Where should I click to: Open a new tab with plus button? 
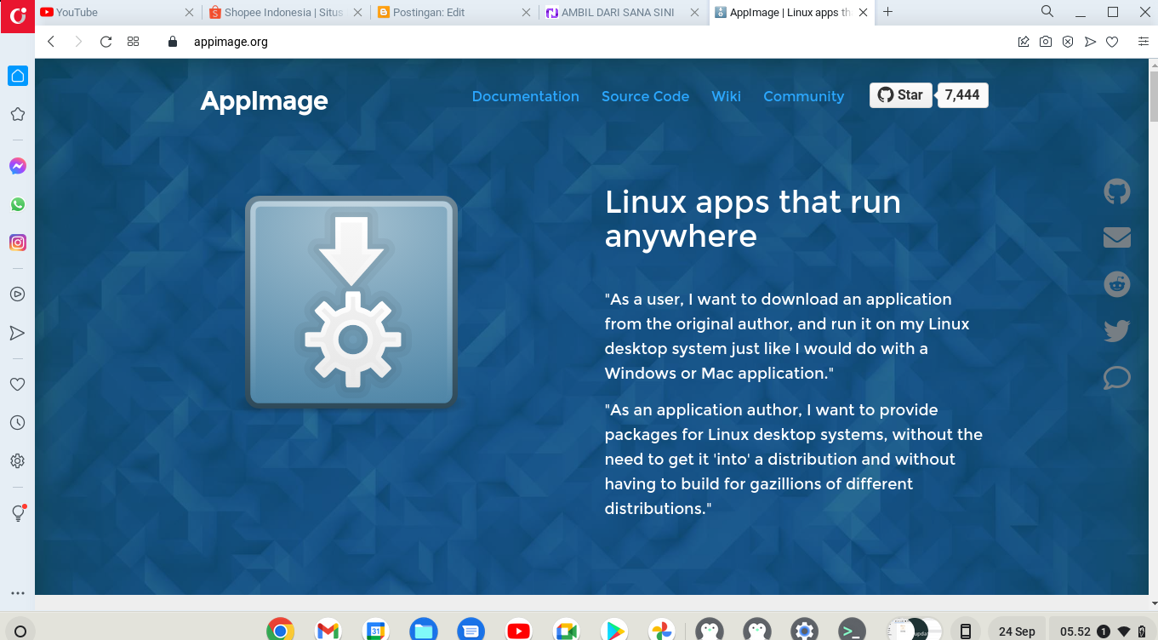click(888, 12)
